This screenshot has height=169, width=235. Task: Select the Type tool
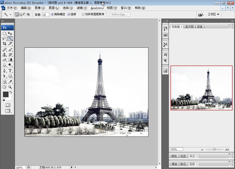(x=10, y=71)
